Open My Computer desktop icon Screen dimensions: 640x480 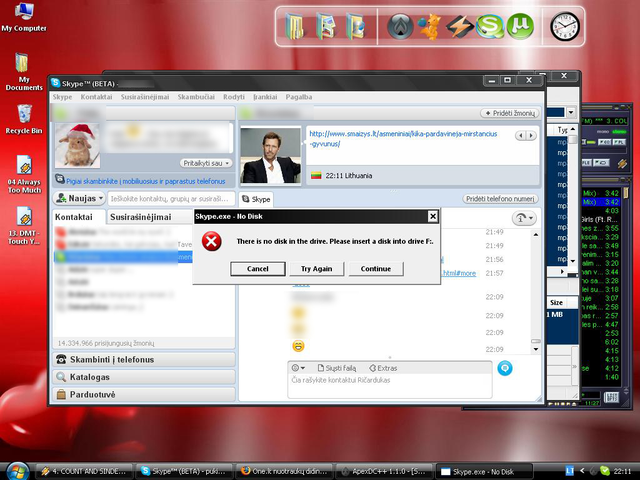click(x=24, y=17)
